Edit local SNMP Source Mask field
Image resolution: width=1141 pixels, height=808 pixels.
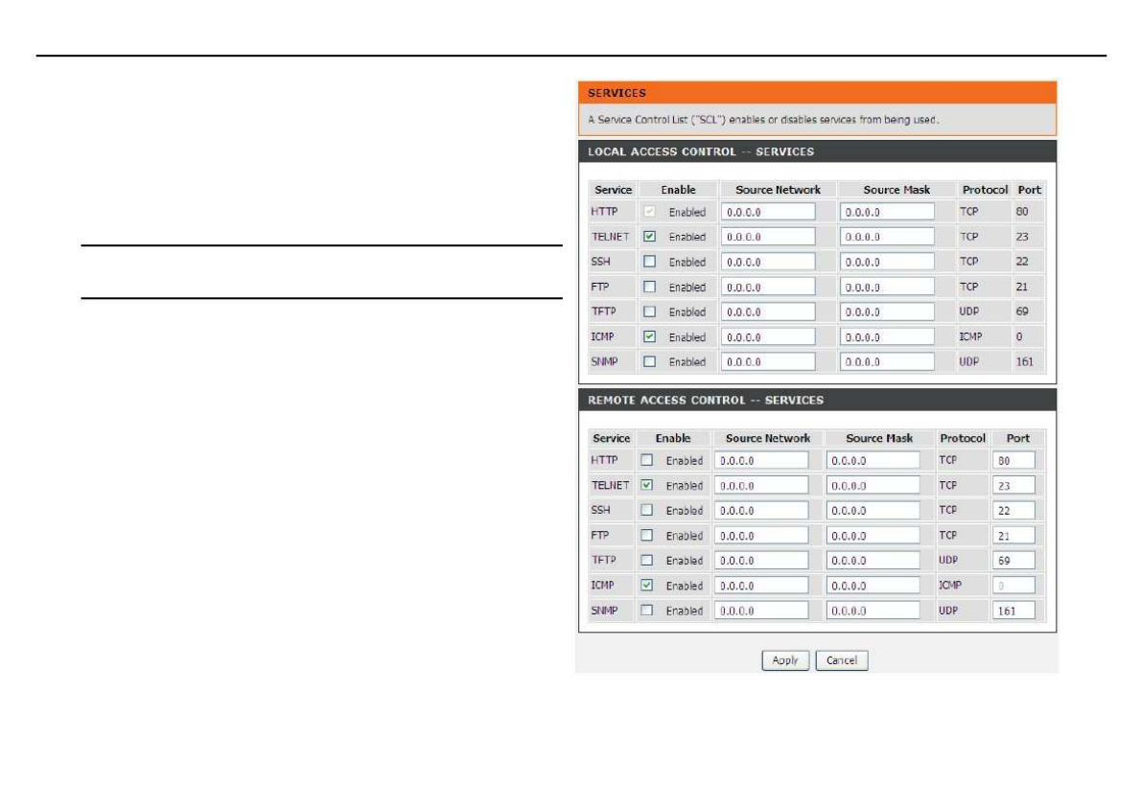point(887,361)
